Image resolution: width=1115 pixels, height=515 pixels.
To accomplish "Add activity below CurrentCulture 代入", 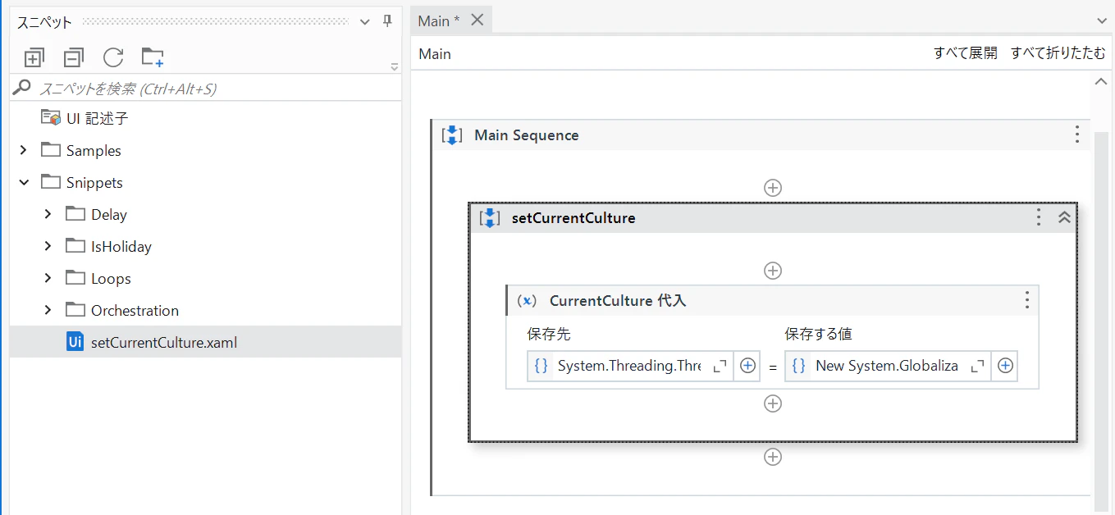I will pos(772,403).
